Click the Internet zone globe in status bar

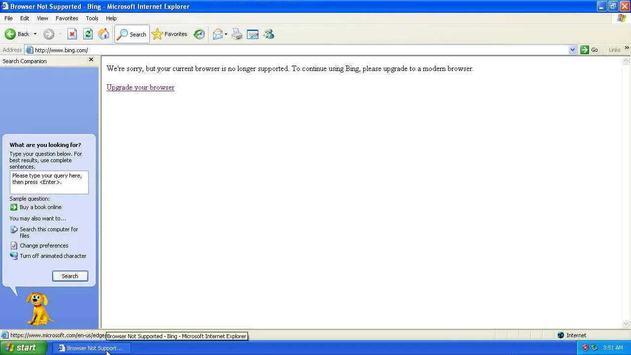pos(561,335)
